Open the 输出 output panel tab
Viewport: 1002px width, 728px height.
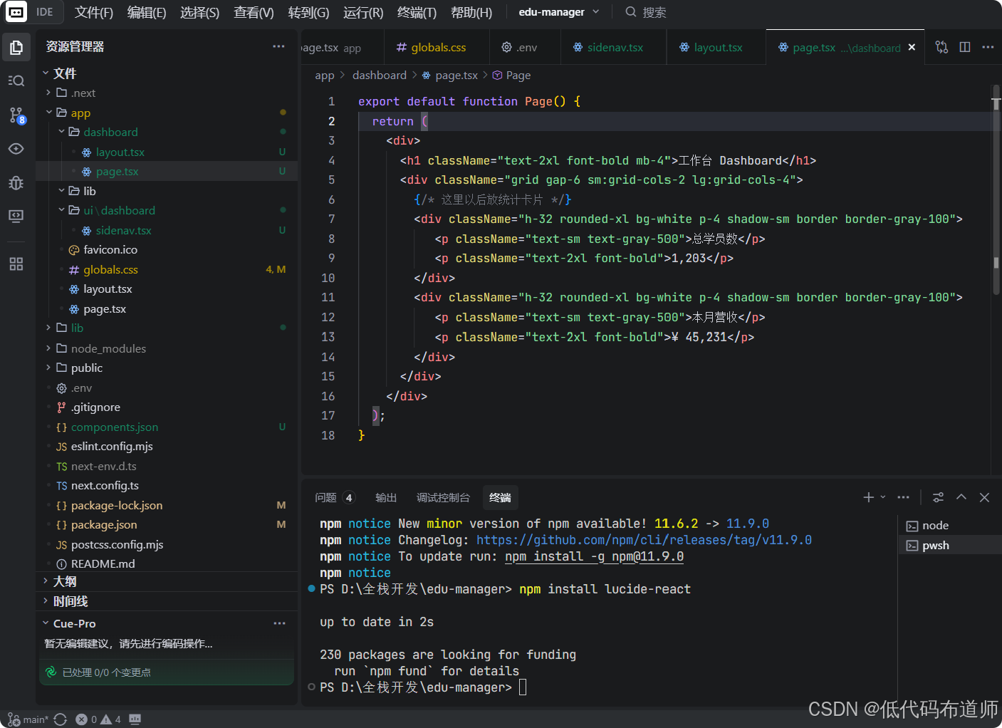tap(386, 498)
